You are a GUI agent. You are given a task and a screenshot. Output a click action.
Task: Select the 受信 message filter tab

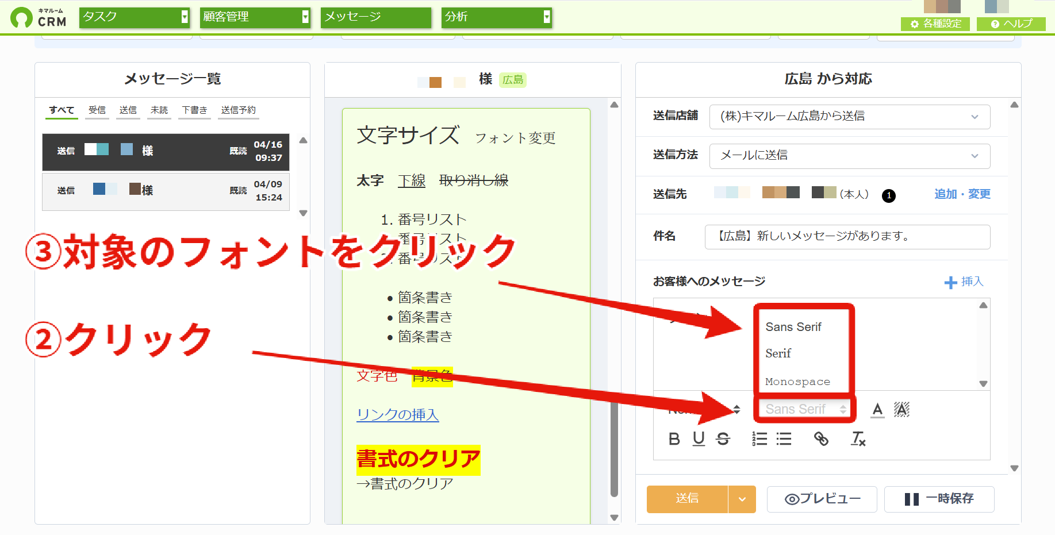[97, 110]
